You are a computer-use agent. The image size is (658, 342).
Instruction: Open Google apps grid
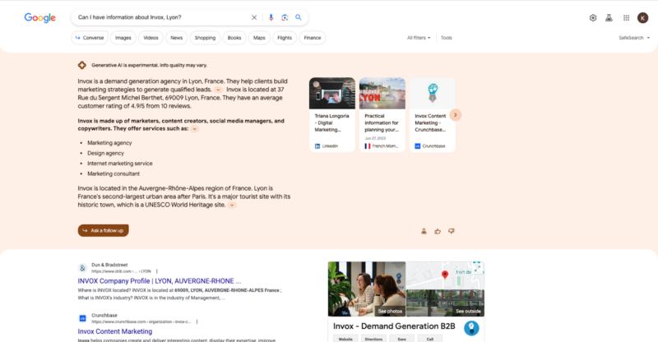click(626, 17)
